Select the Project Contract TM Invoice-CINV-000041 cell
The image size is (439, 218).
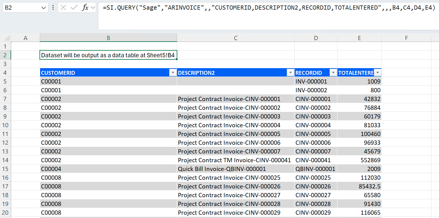[235, 160]
